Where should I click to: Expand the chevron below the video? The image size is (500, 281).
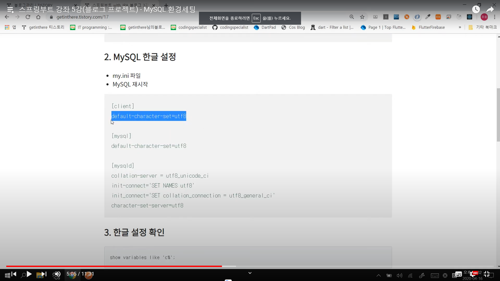pyautogui.click(x=250, y=273)
